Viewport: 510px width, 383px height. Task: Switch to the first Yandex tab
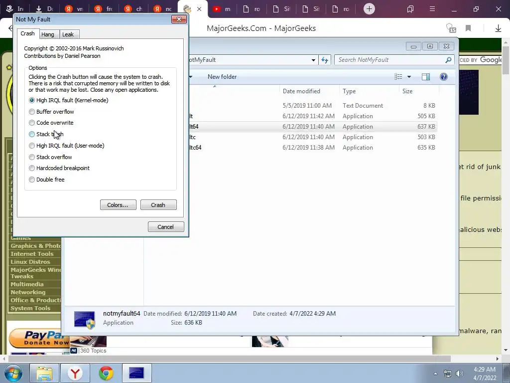74,9
